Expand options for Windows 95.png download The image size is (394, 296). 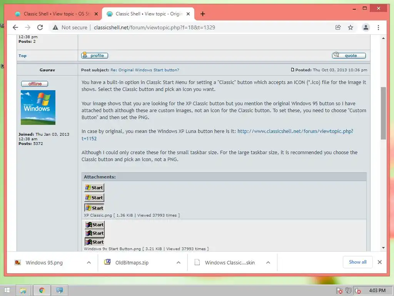(x=89, y=262)
